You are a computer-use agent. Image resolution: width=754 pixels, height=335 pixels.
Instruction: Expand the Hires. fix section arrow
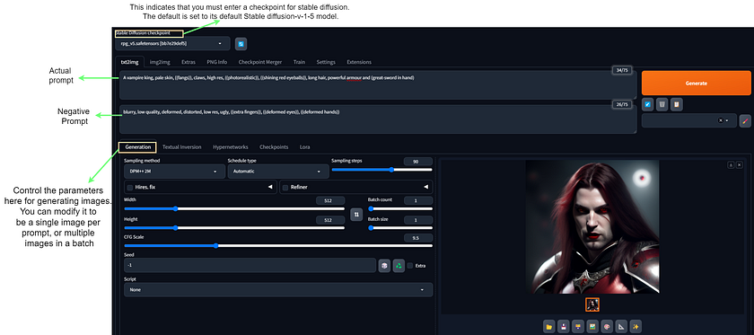tap(270, 187)
